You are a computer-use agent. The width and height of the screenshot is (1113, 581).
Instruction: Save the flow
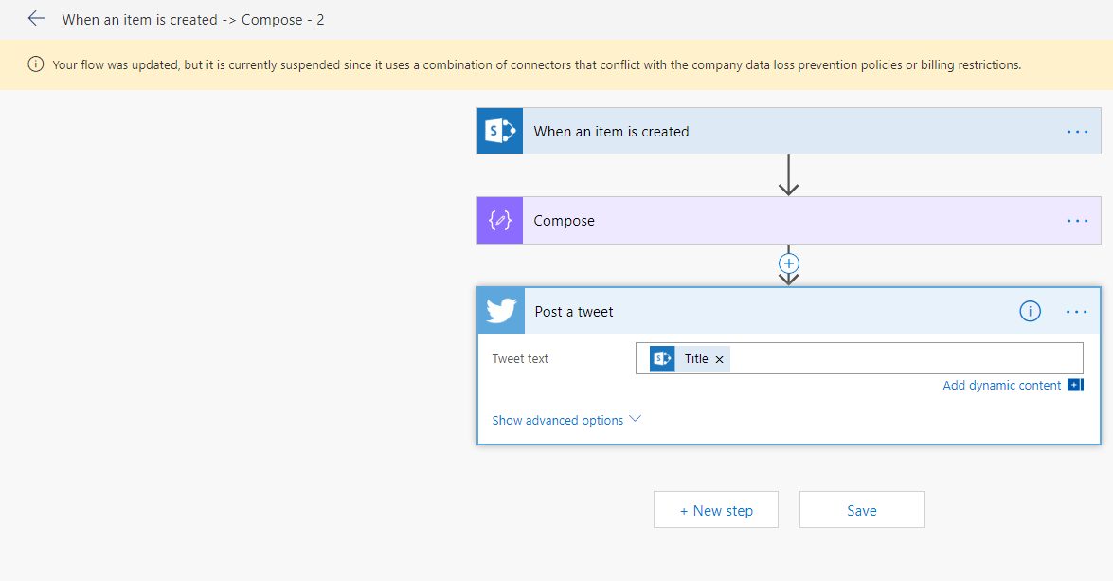(862, 510)
